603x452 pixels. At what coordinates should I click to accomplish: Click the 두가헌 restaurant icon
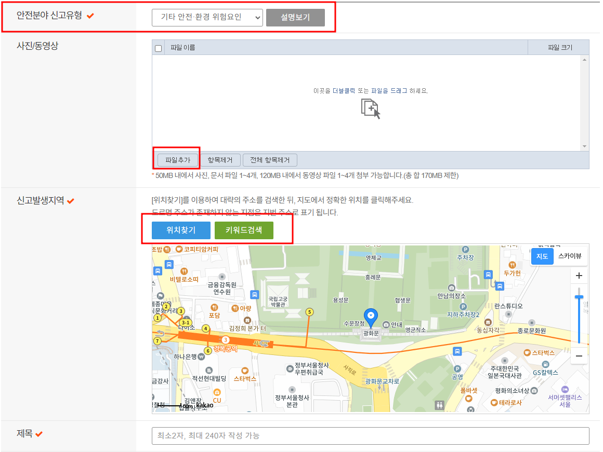(x=512, y=265)
